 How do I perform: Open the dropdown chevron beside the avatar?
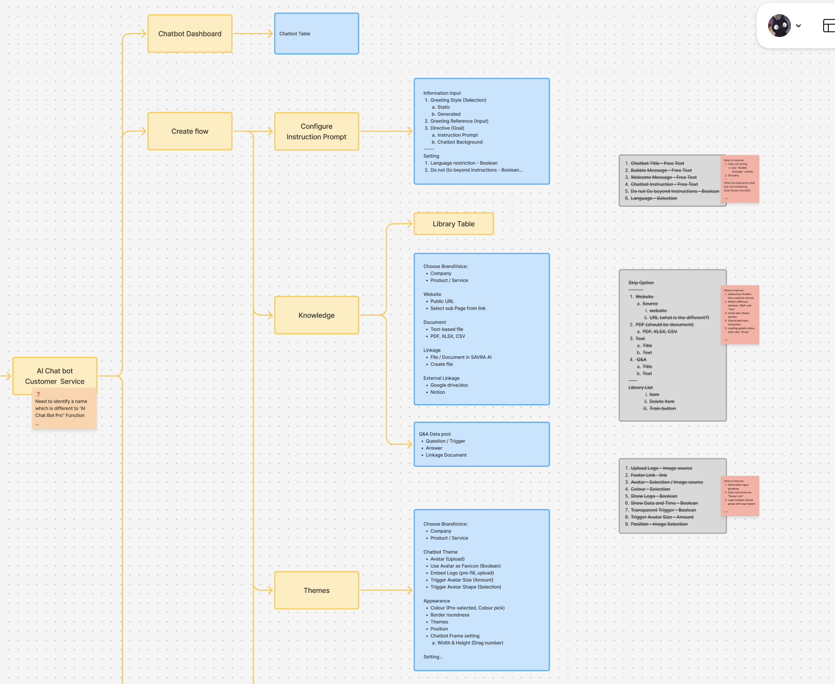798,26
